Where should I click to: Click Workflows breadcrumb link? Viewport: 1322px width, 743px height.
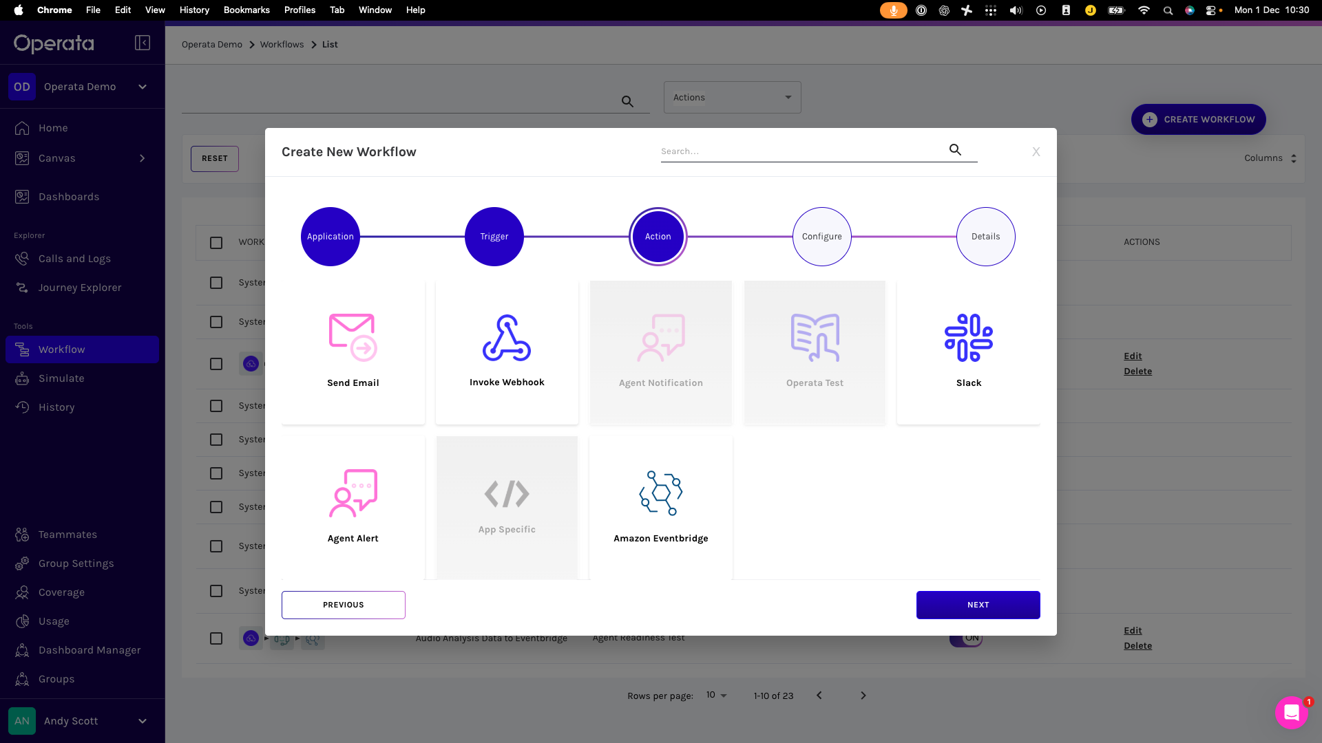pos(282,45)
